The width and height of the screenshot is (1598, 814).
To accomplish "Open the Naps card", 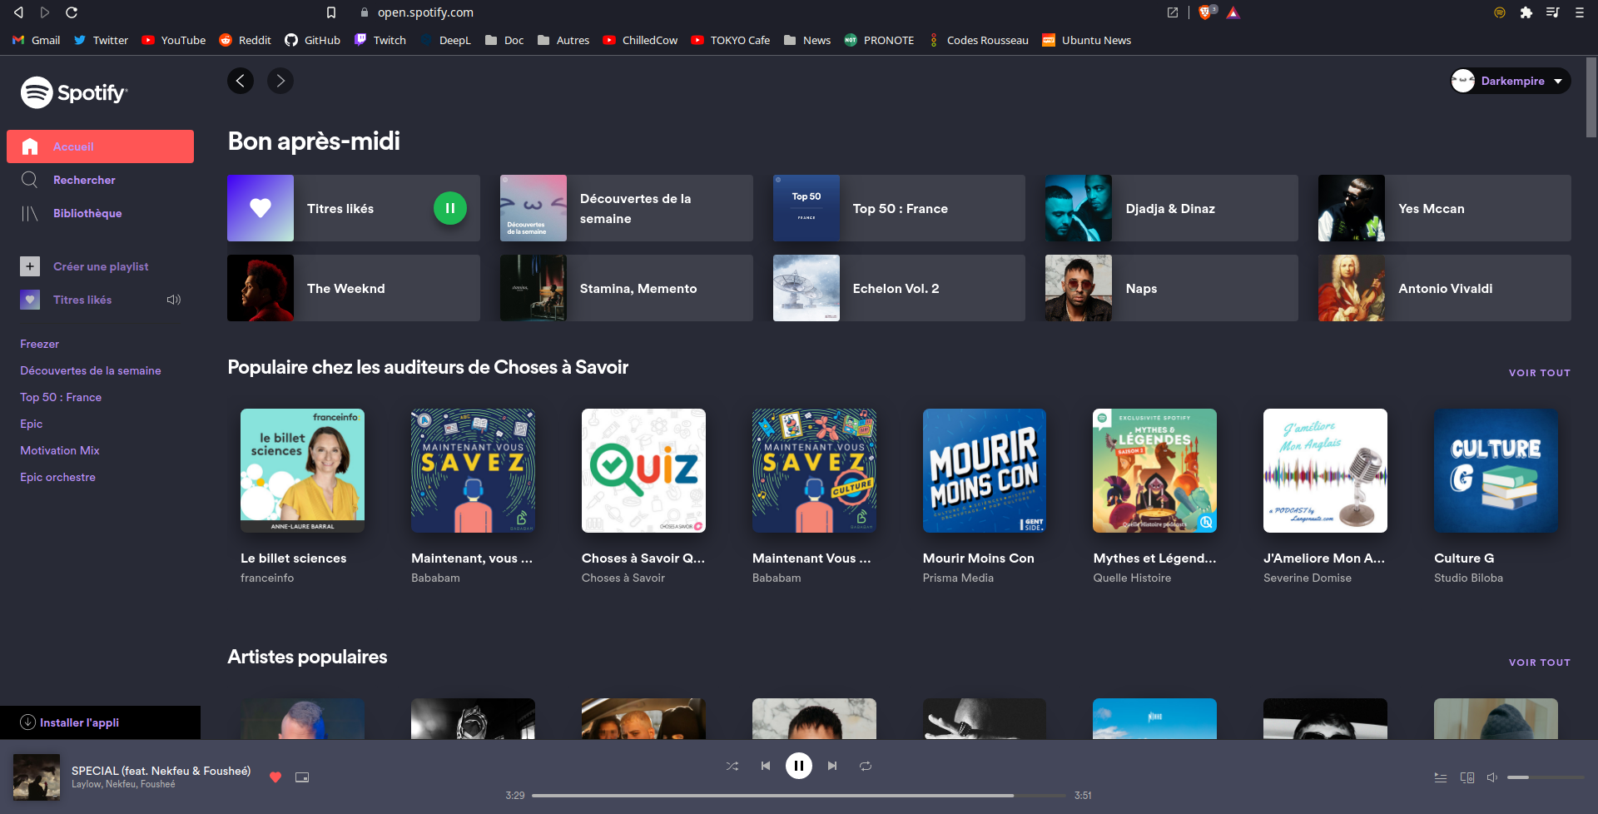I will [x=1172, y=288].
